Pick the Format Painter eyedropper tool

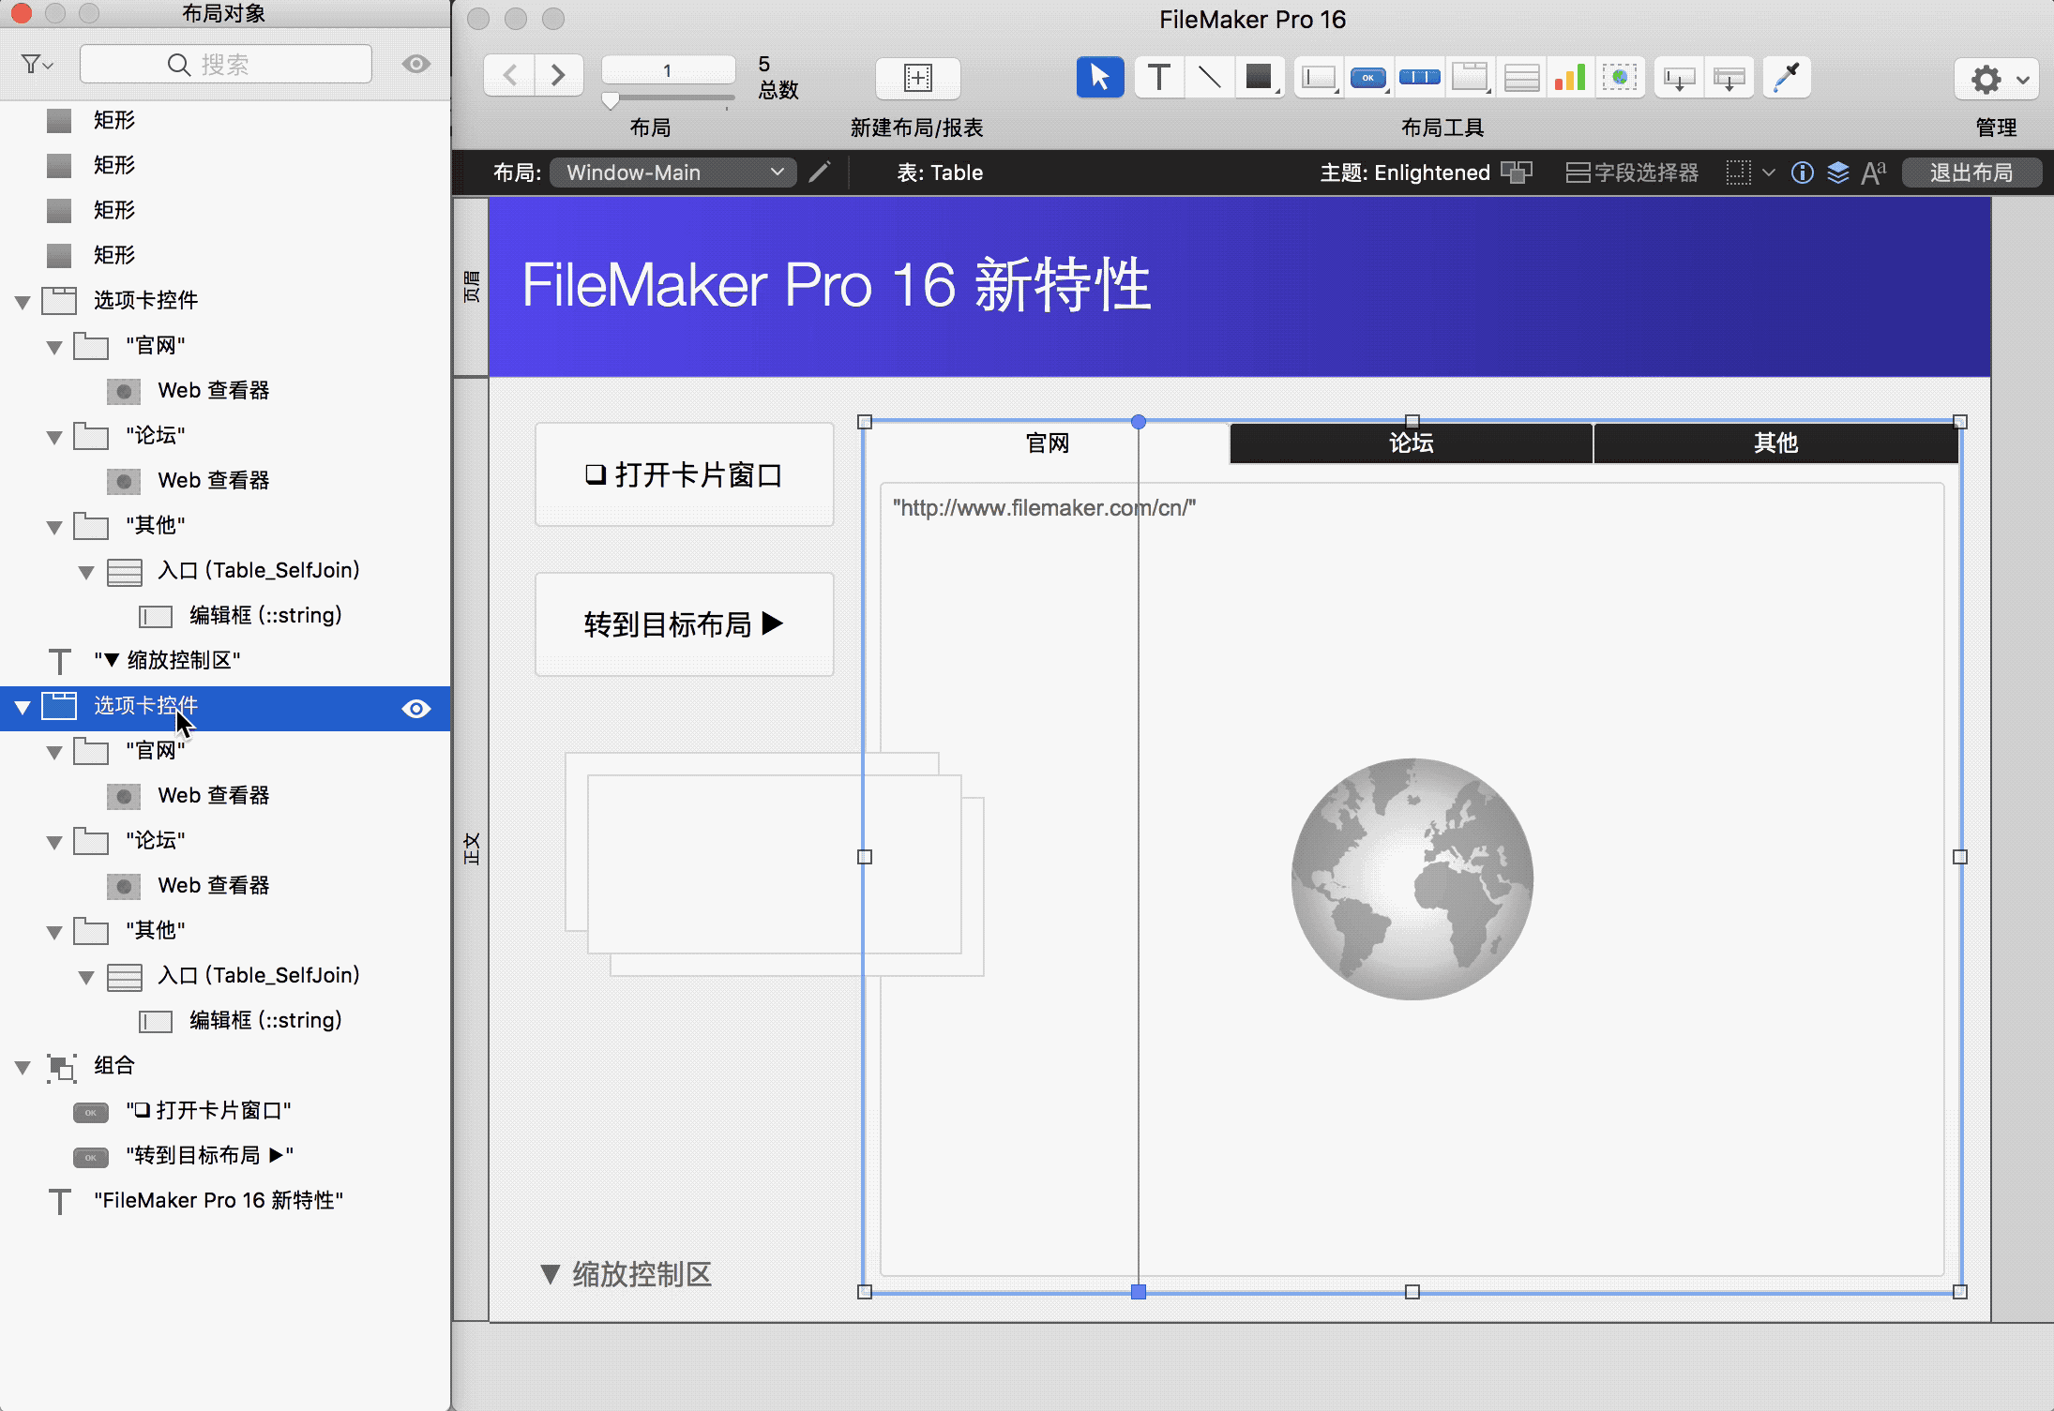1786,78
